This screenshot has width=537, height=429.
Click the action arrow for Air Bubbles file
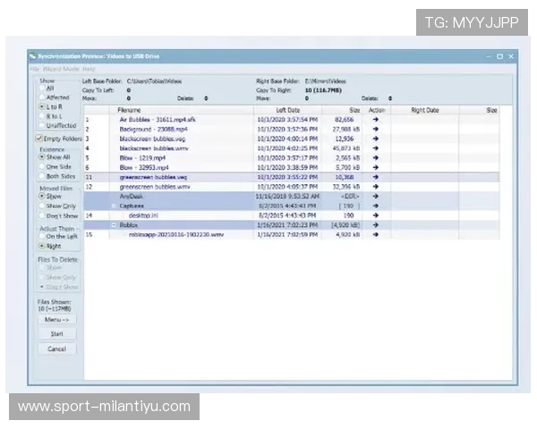[376, 119]
